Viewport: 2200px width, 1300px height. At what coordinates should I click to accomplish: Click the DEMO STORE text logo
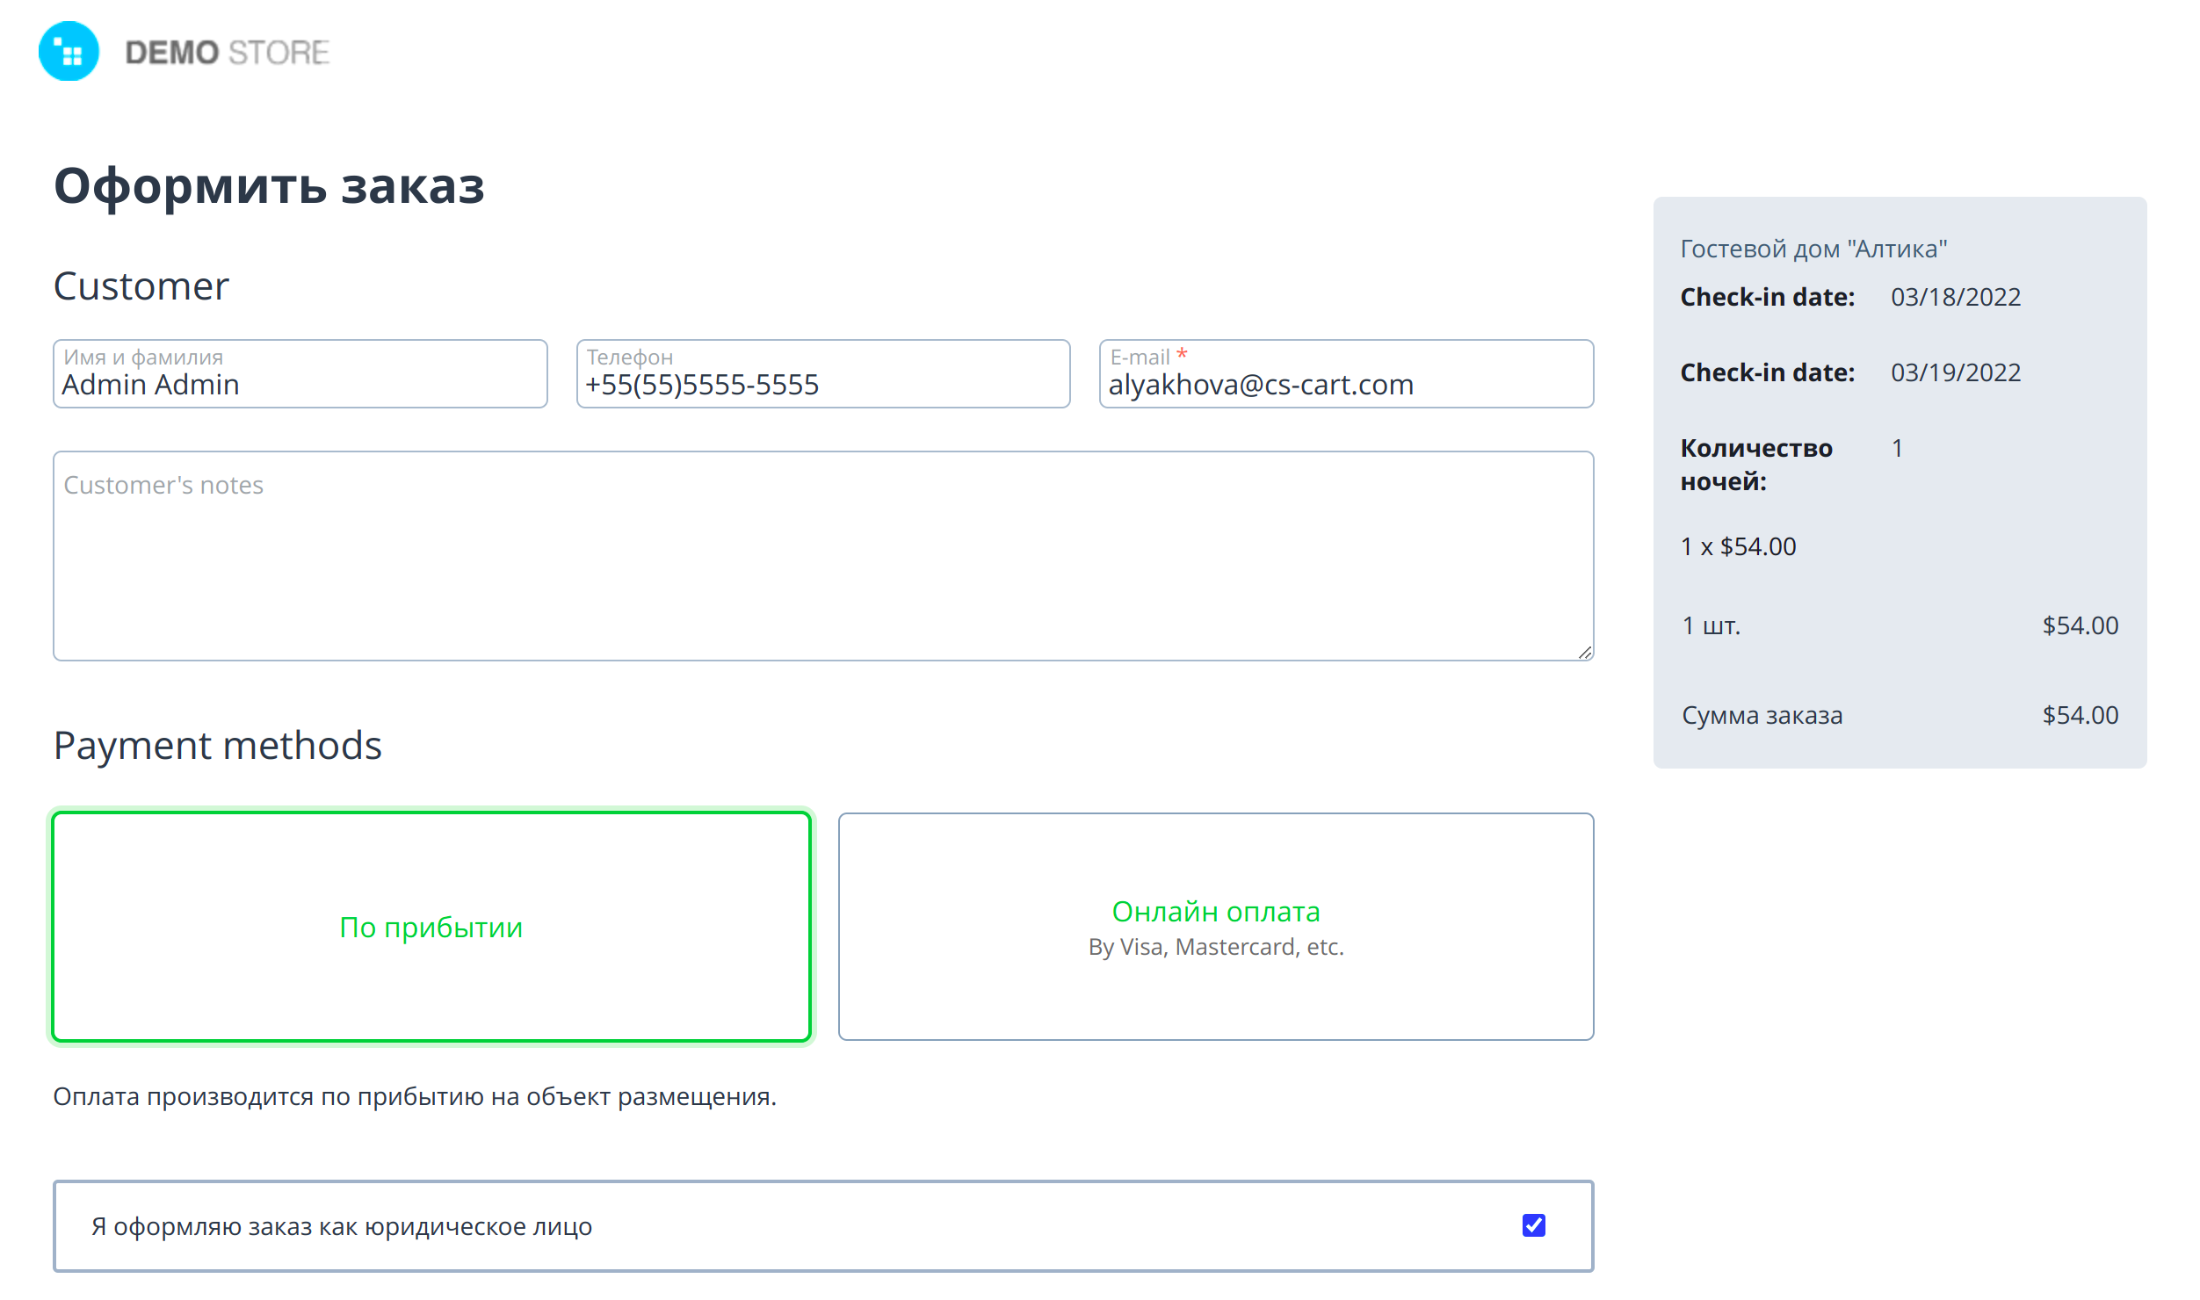[227, 53]
